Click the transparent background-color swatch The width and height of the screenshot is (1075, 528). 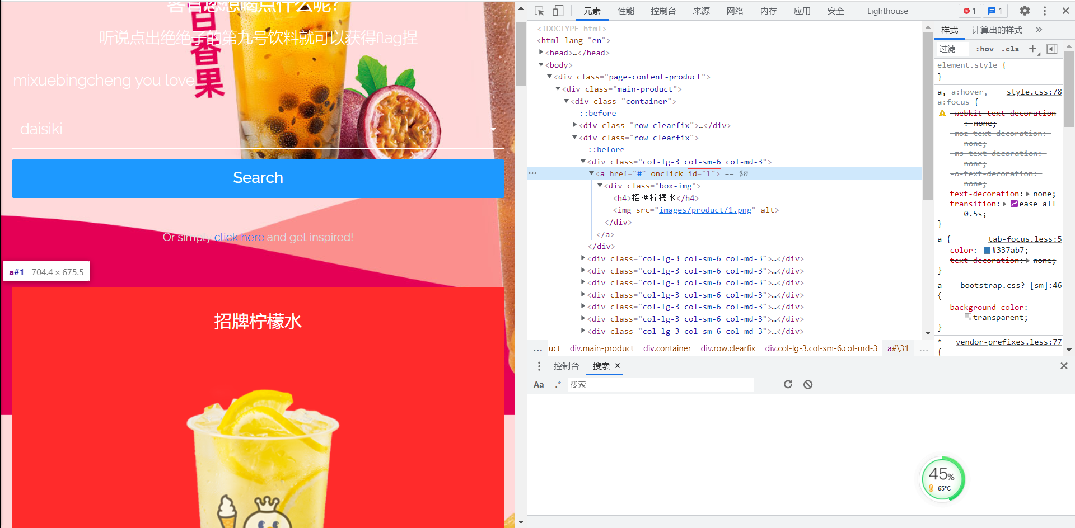tap(968, 317)
